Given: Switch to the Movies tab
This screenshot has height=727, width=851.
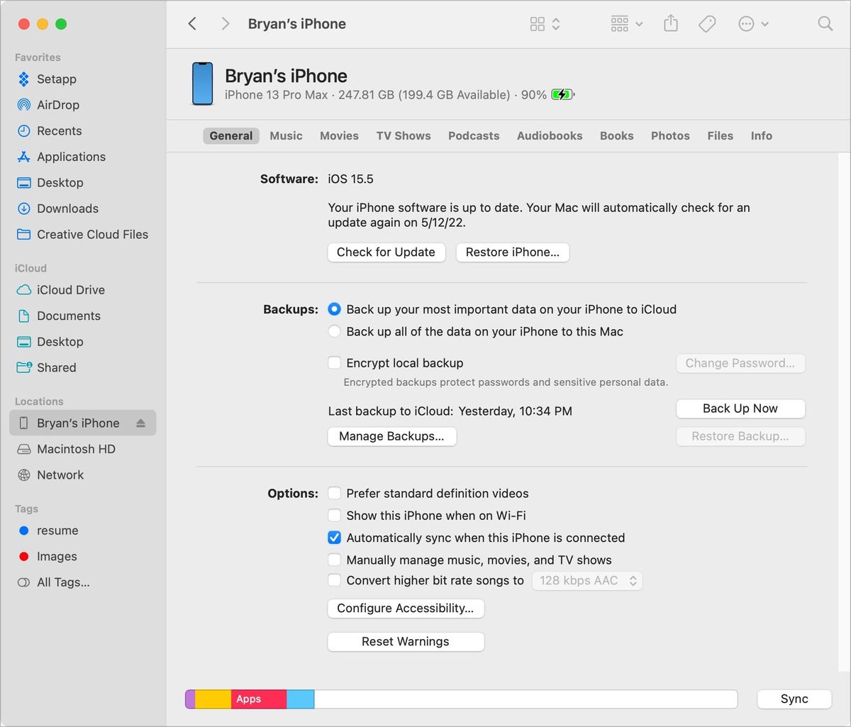Looking at the screenshot, I should click(x=339, y=135).
